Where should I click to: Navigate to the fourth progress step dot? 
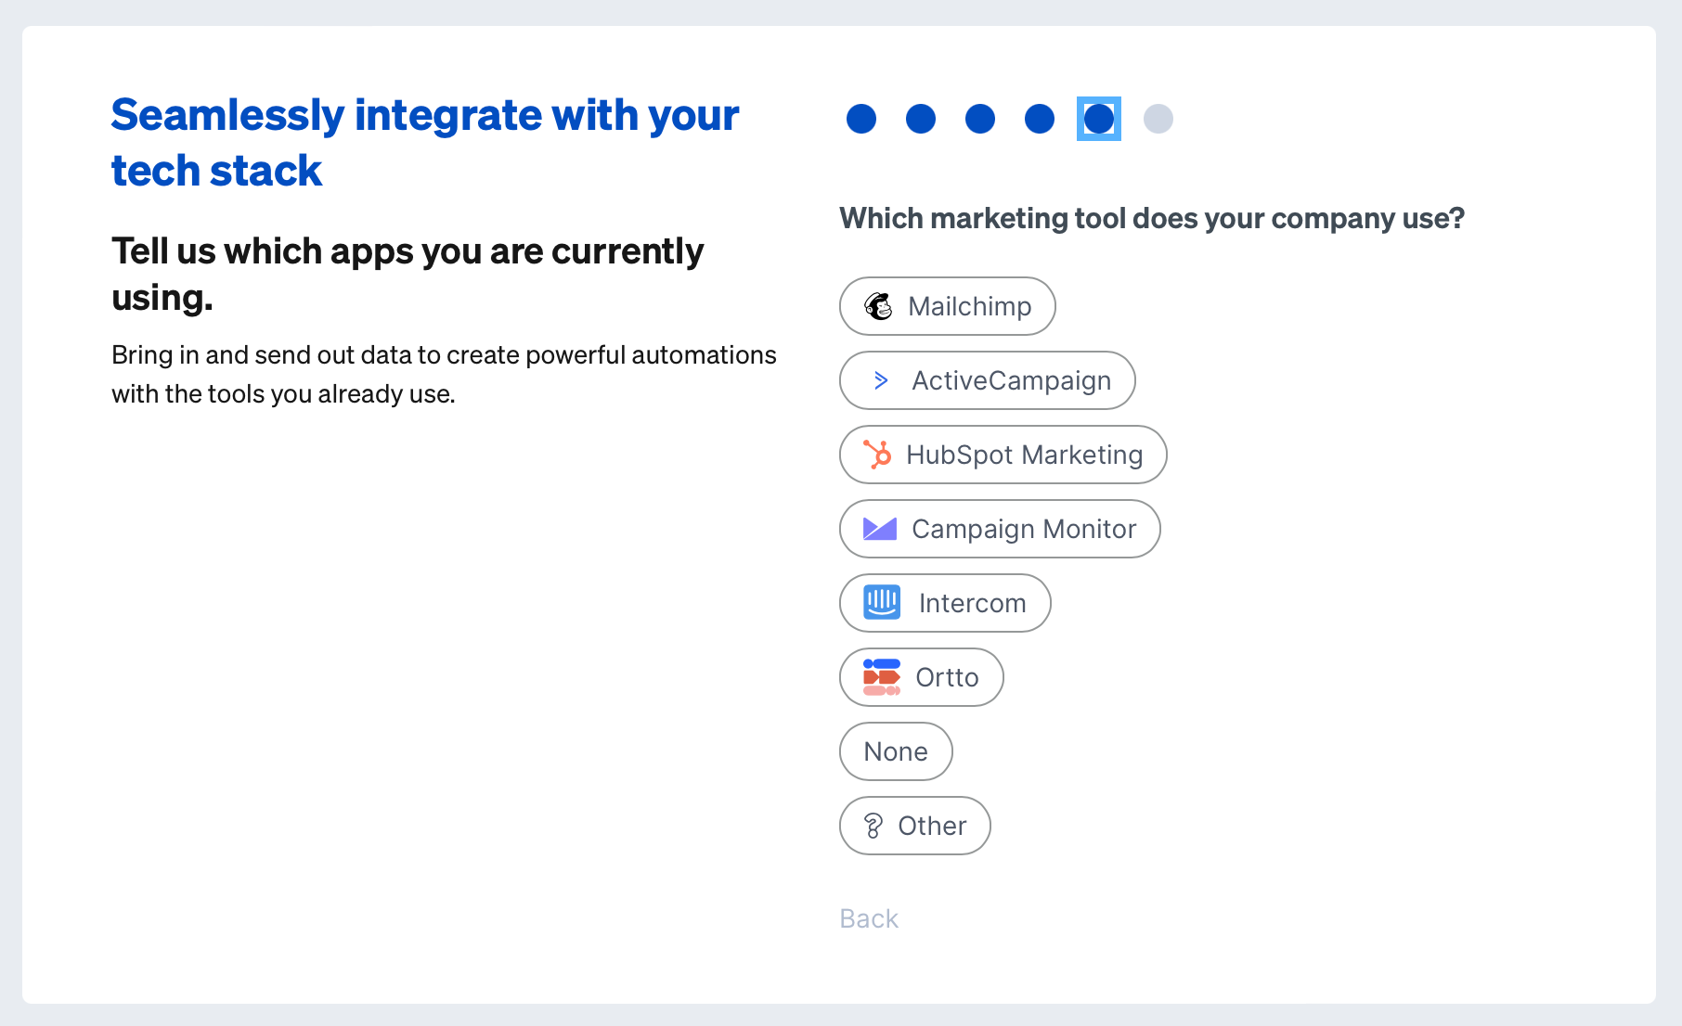(x=1040, y=119)
